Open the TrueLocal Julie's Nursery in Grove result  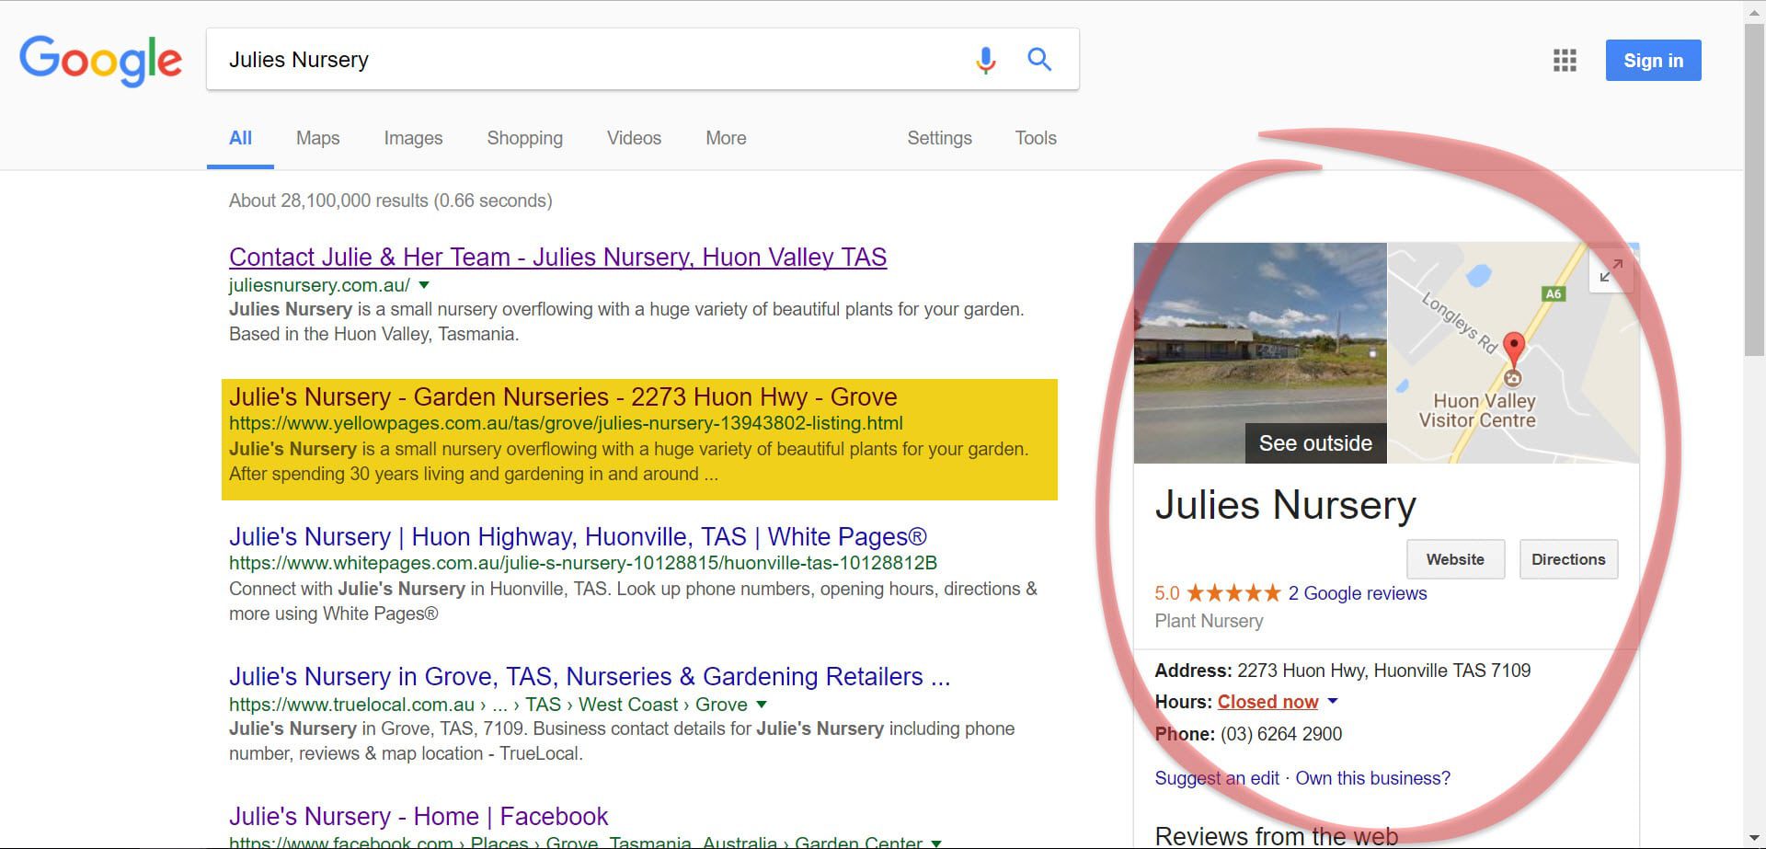pyautogui.click(x=590, y=676)
